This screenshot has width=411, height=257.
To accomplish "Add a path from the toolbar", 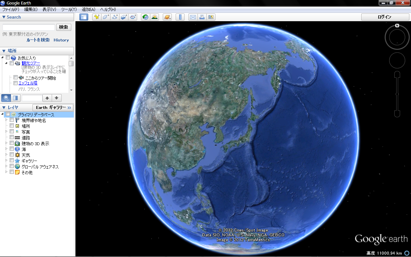I will pos(115,17).
